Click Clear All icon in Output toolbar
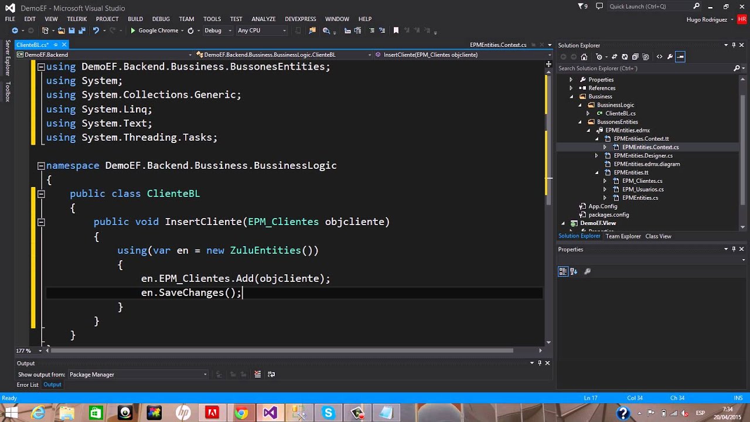The width and height of the screenshot is (750, 422). click(257, 375)
